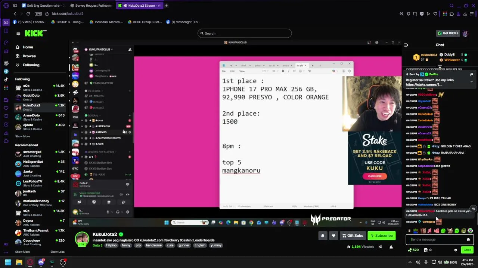Toggle the VPN badge in address bar
Image resolution: width=478 pixels, height=268 pixels.
(38, 14)
